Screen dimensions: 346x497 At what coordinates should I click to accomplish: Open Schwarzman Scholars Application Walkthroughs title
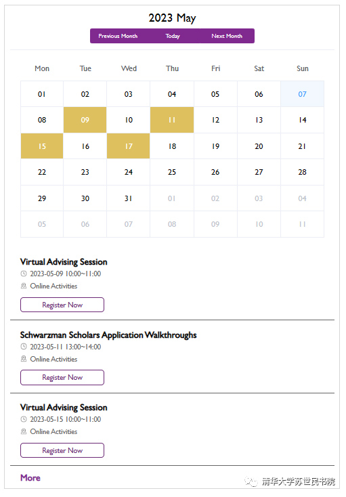coord(108,335)
